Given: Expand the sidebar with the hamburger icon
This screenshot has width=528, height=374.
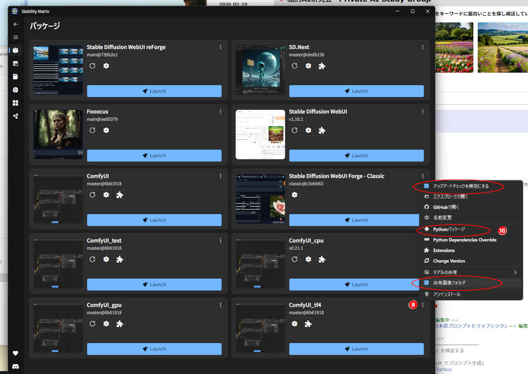Looking at the screenshot, I should [x=16, y=37].
